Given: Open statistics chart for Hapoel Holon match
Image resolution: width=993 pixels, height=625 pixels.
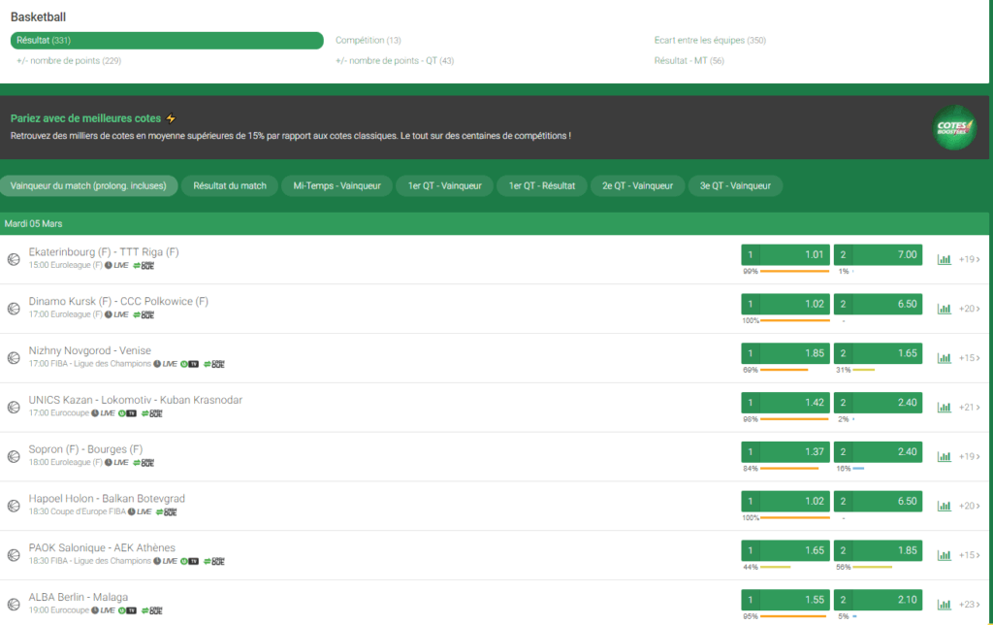Looking at the screenshot, I should click(x=944, y=506).
